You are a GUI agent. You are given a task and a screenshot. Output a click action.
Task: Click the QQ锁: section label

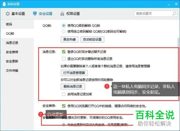[47, 26]
